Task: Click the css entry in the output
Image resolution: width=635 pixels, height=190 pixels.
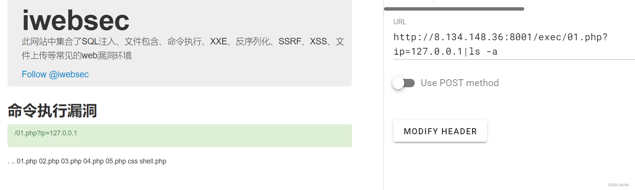Action: 133,161
